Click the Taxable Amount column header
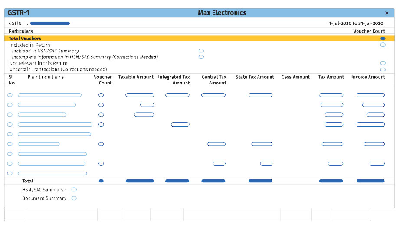Screen dimensions: 403x234 (136, 77)
